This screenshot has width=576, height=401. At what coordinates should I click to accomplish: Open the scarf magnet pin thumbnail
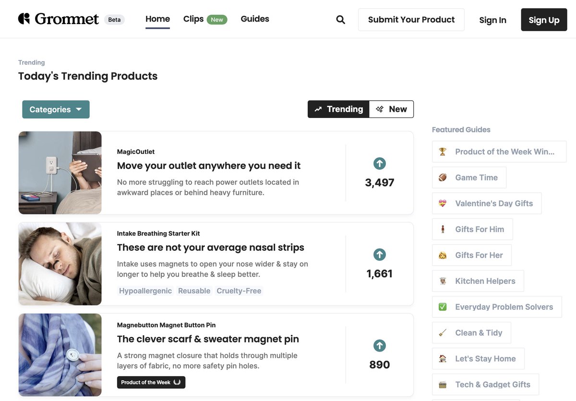pyautogui.click(x=60, y=355)
